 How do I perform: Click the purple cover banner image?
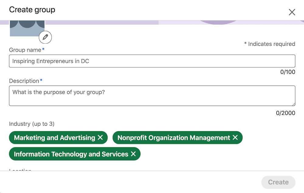tap(174, 22)
